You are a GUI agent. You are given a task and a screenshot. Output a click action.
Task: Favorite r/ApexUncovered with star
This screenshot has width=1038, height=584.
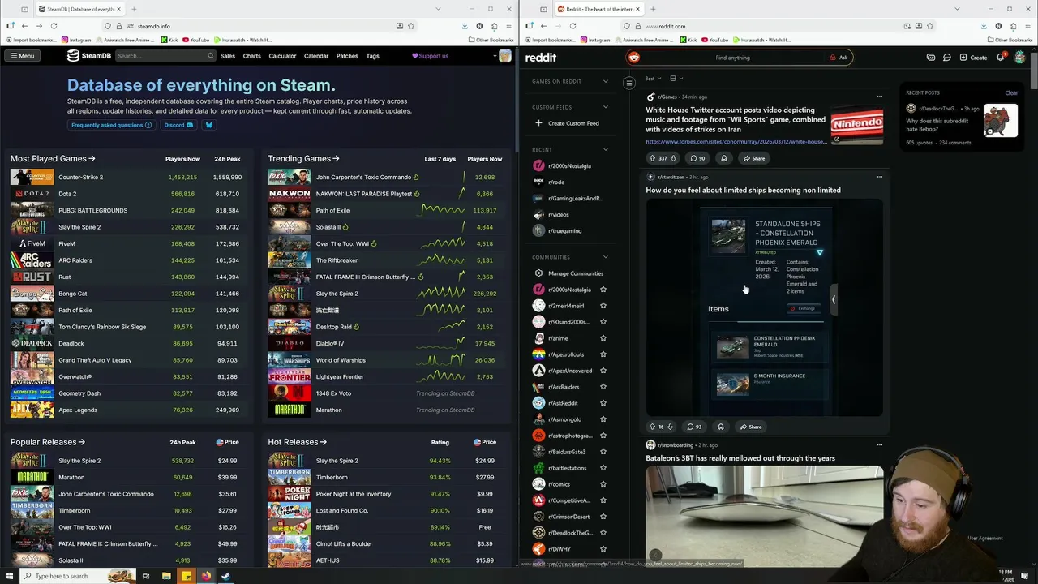[603, 371]
